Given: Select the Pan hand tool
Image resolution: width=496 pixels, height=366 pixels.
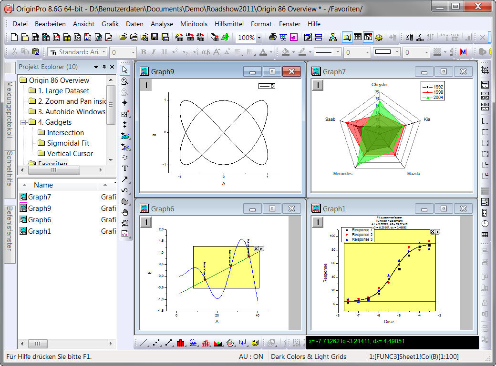Looking at the screenshot, I should pos(125,212).
